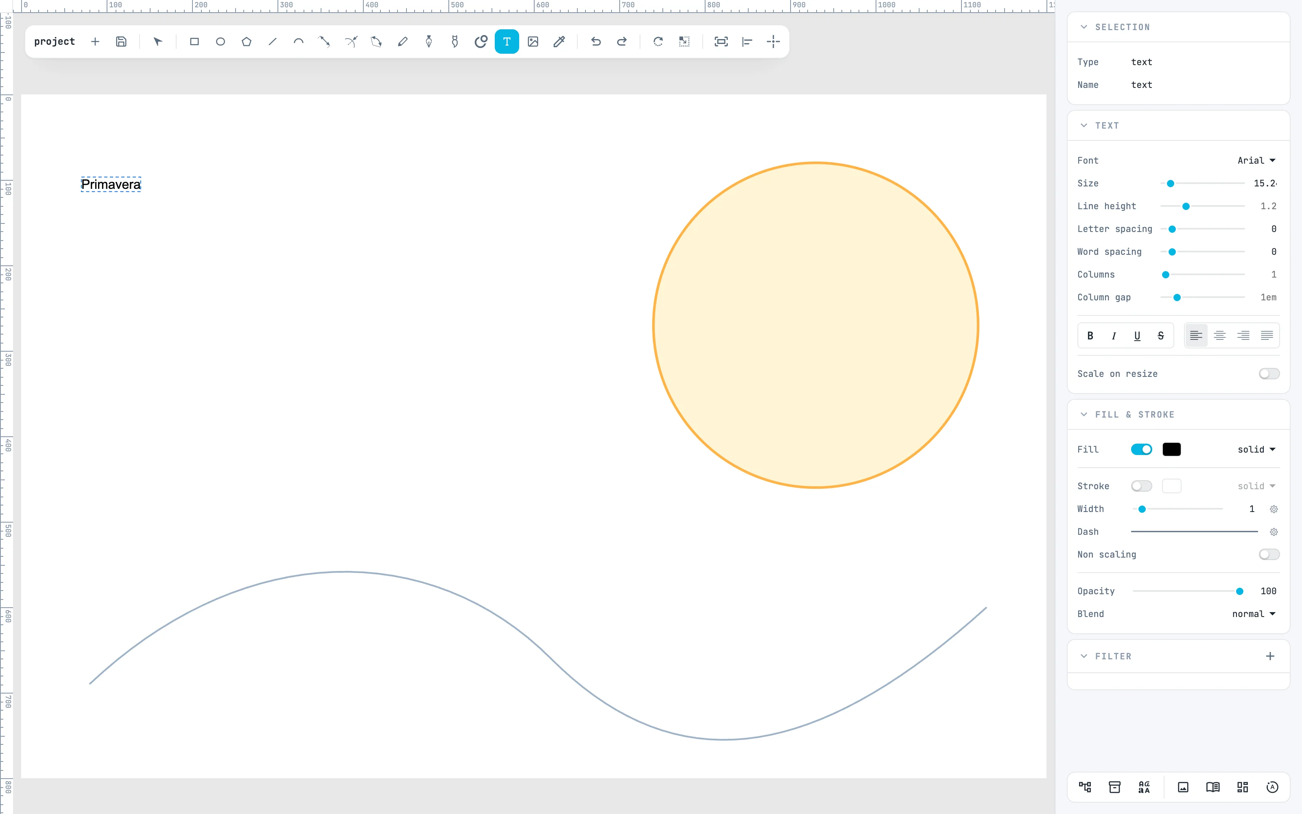Viewport: 1302px width, 814px height.
Task: Apply underline to text
Action: (x=1137, y=335)
